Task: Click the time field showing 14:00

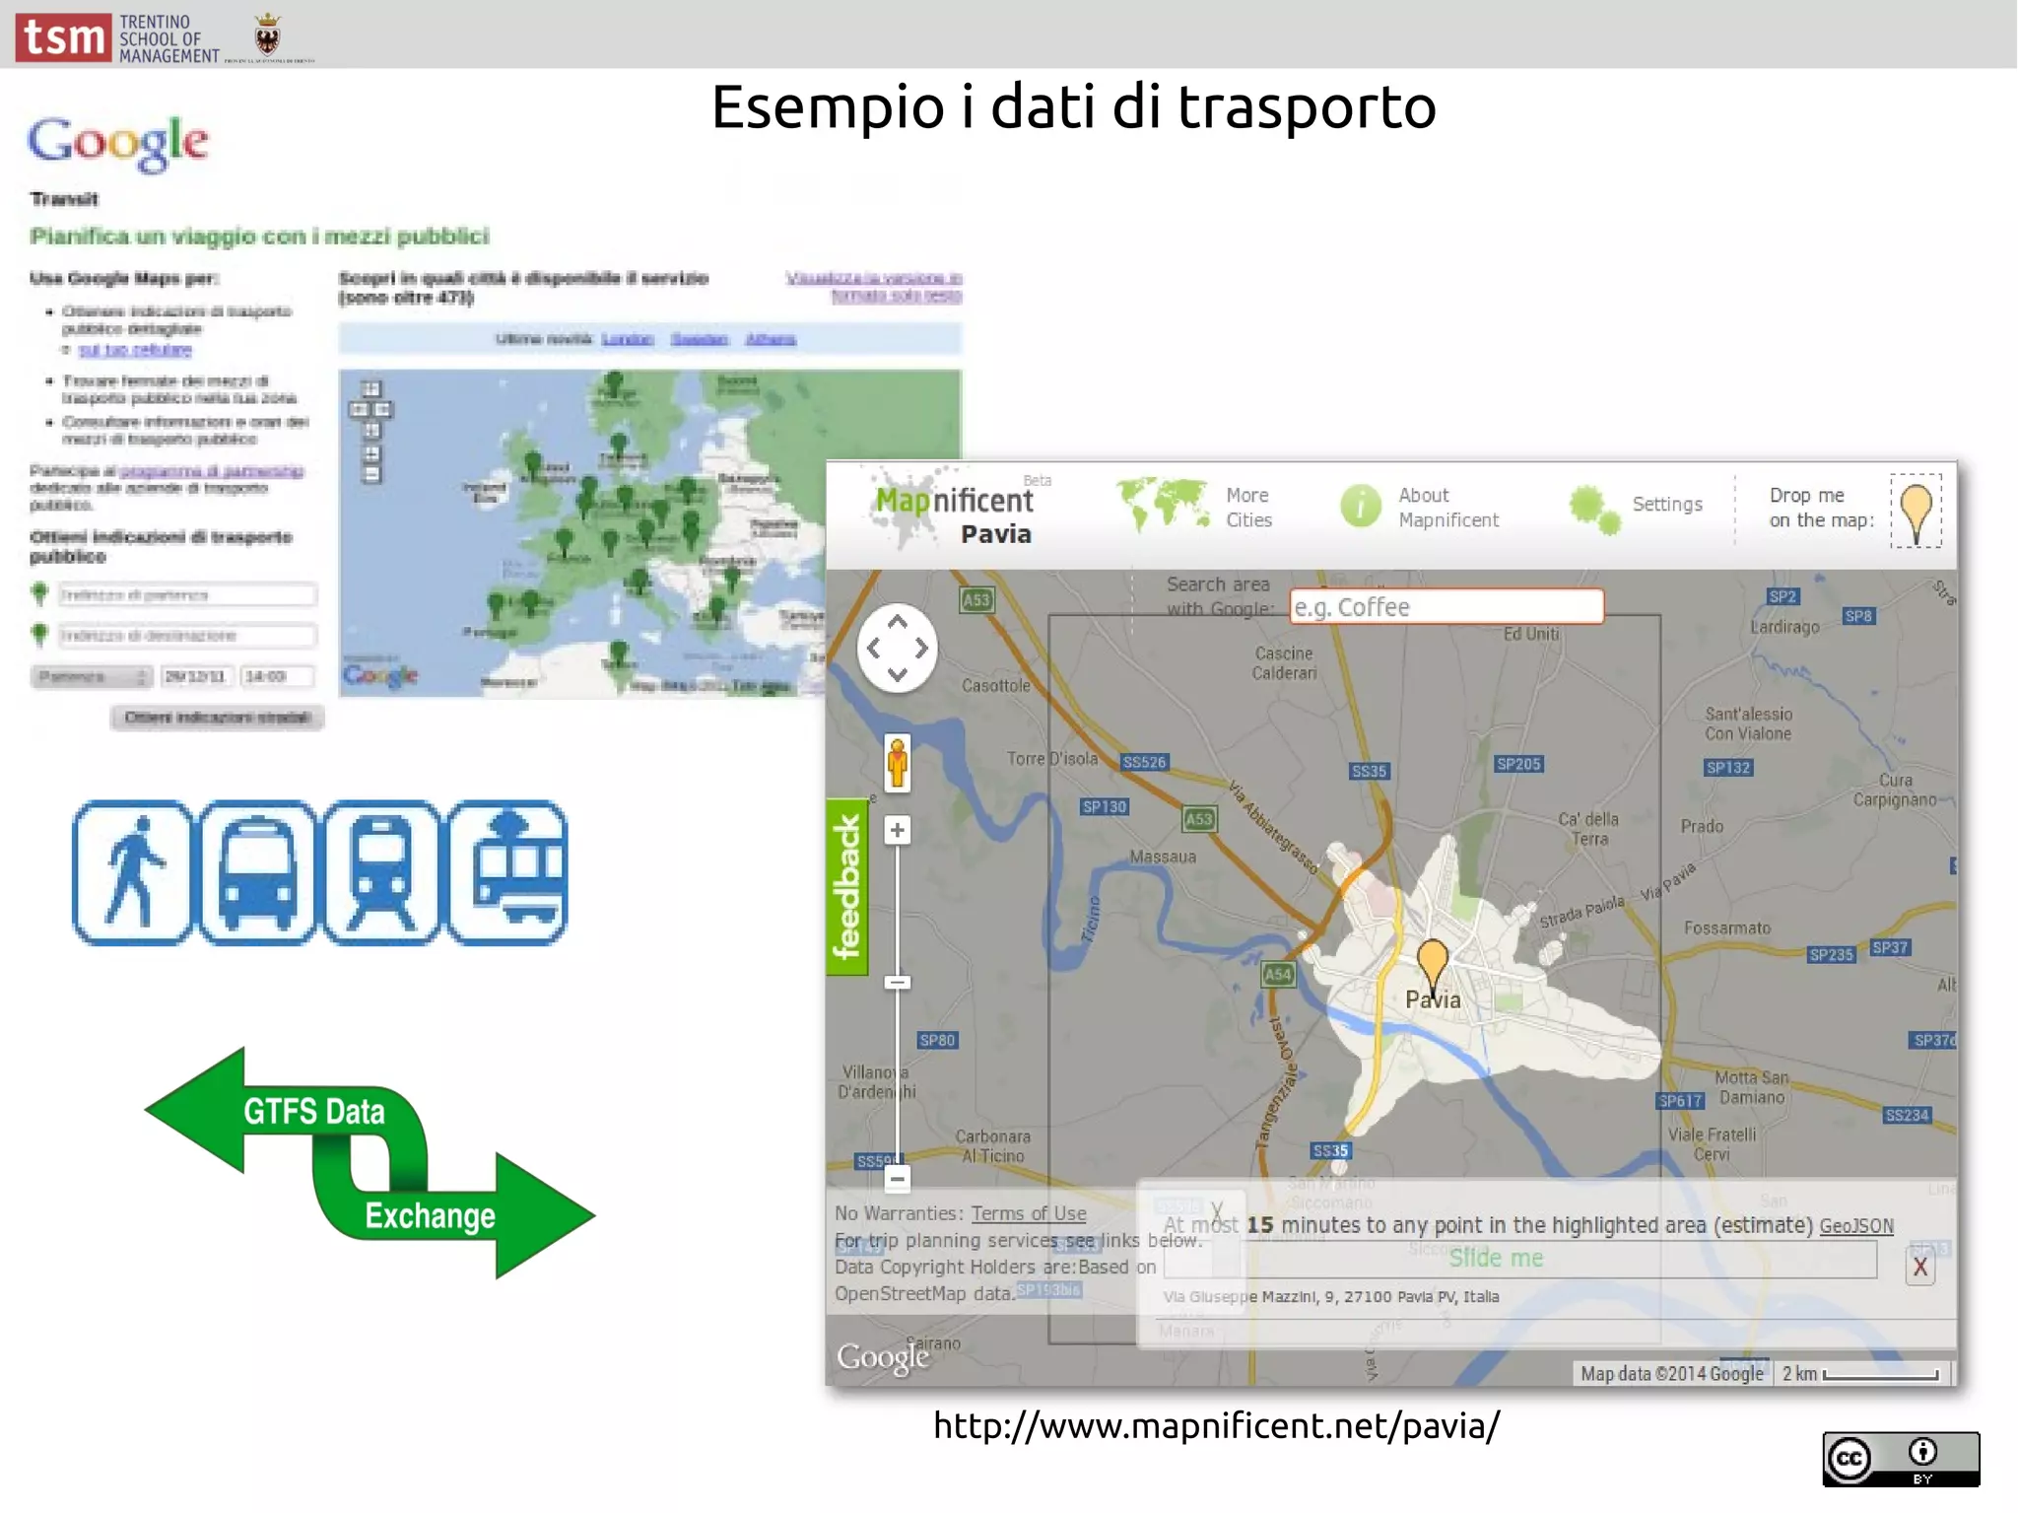Action: pyautogui.click(x=277, y=676)
